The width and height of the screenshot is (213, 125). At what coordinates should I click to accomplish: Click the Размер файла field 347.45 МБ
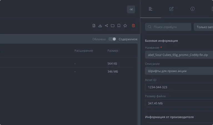[179, 103]
